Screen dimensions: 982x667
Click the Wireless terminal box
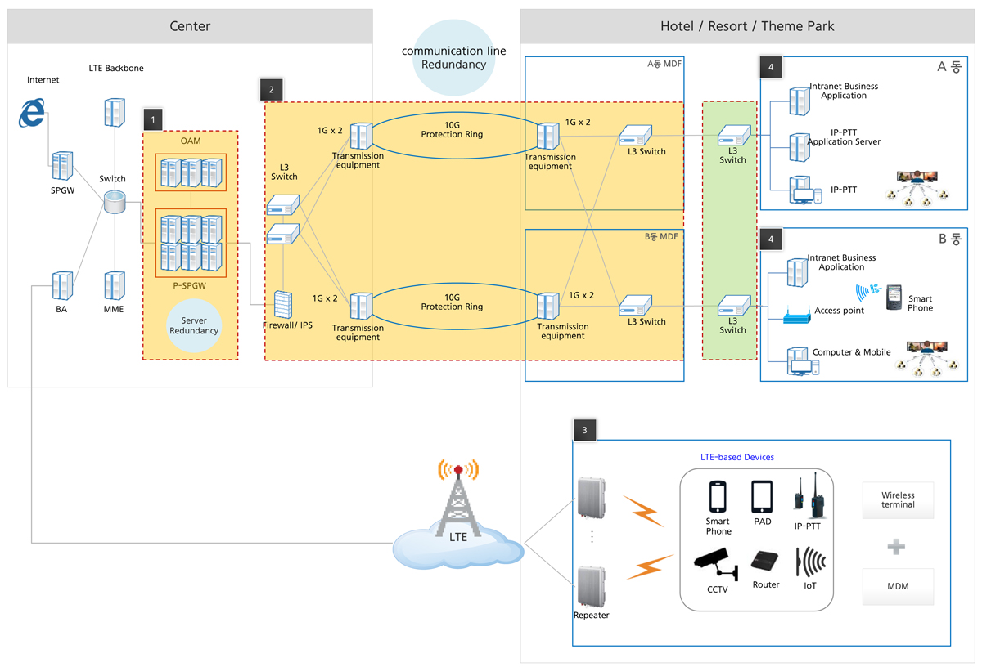point(898,500)
